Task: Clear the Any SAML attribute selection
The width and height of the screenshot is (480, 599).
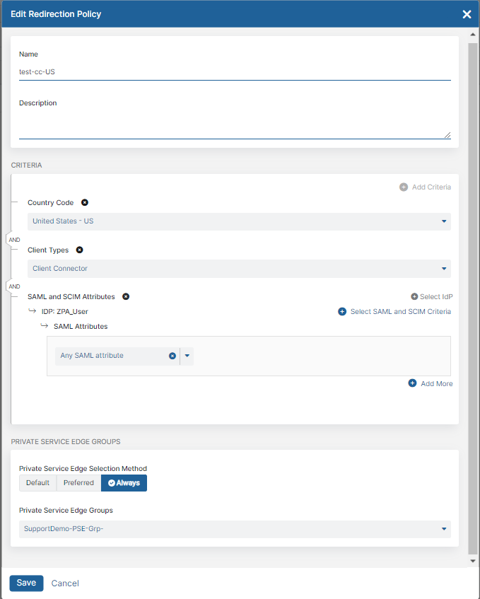Action: pos(172,356)
